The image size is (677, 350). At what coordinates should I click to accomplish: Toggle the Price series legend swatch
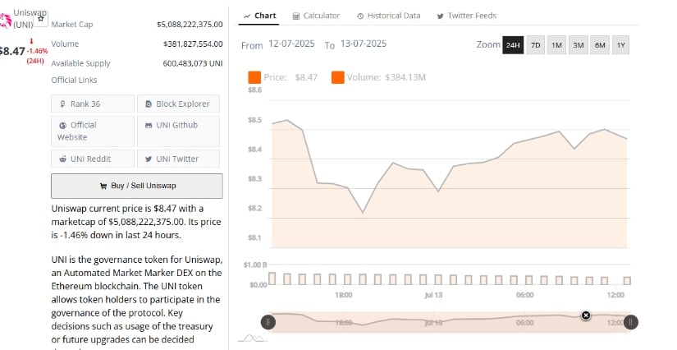(x=254, y=77)
